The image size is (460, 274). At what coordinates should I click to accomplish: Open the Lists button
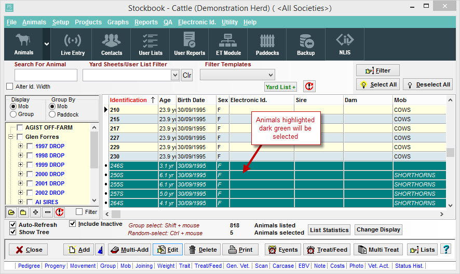[423, 250]
